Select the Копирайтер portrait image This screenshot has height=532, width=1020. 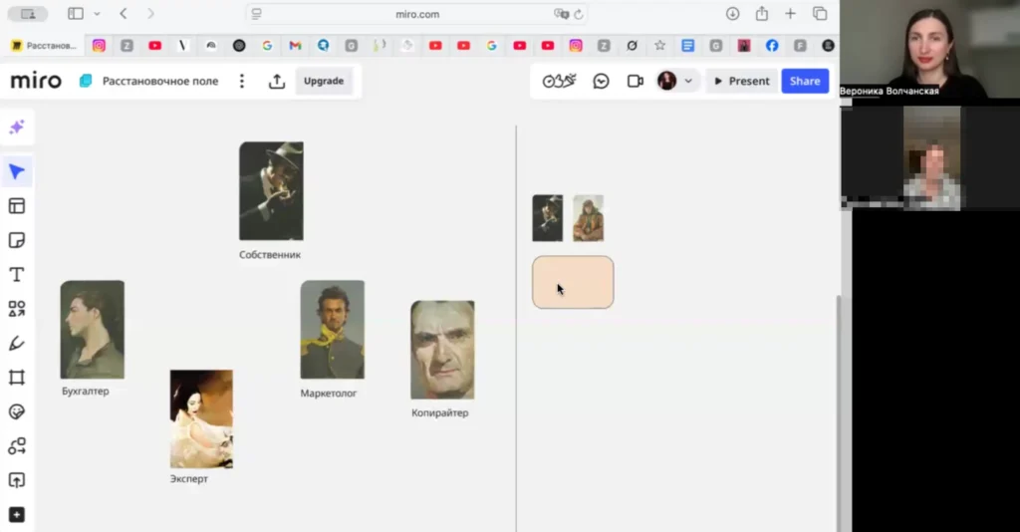click(442, 350)
